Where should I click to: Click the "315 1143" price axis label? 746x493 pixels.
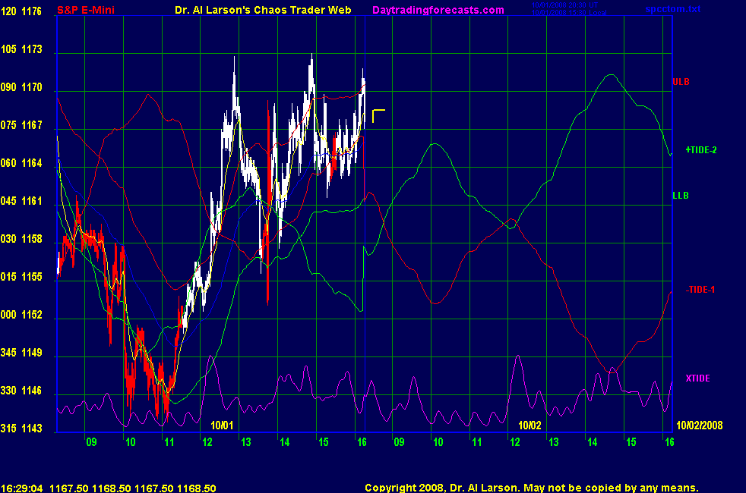(x=21, y=429)
